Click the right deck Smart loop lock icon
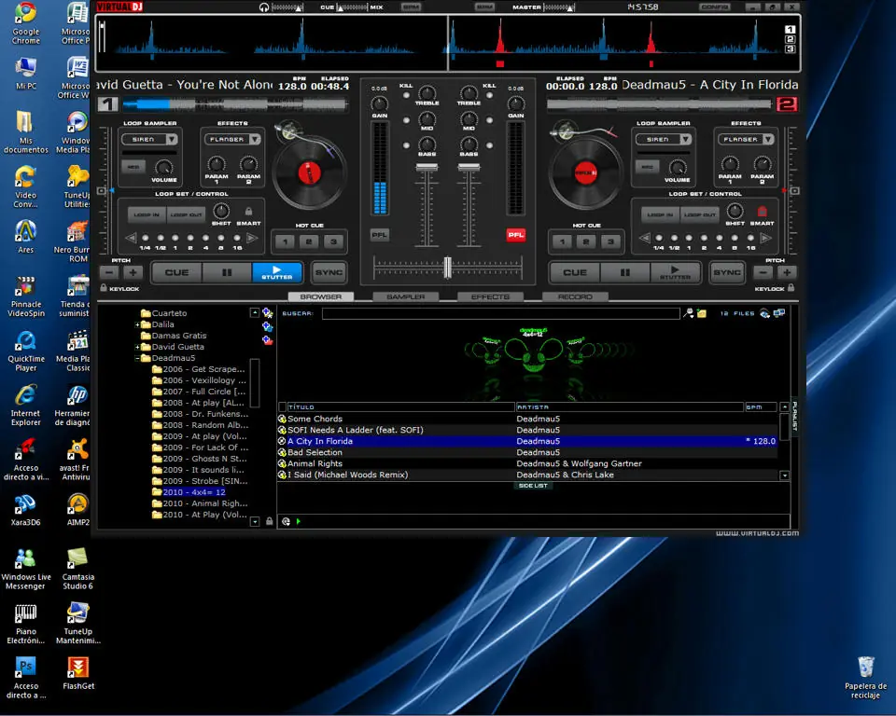This screenshot has height=716, width=896. pos(762,212)
